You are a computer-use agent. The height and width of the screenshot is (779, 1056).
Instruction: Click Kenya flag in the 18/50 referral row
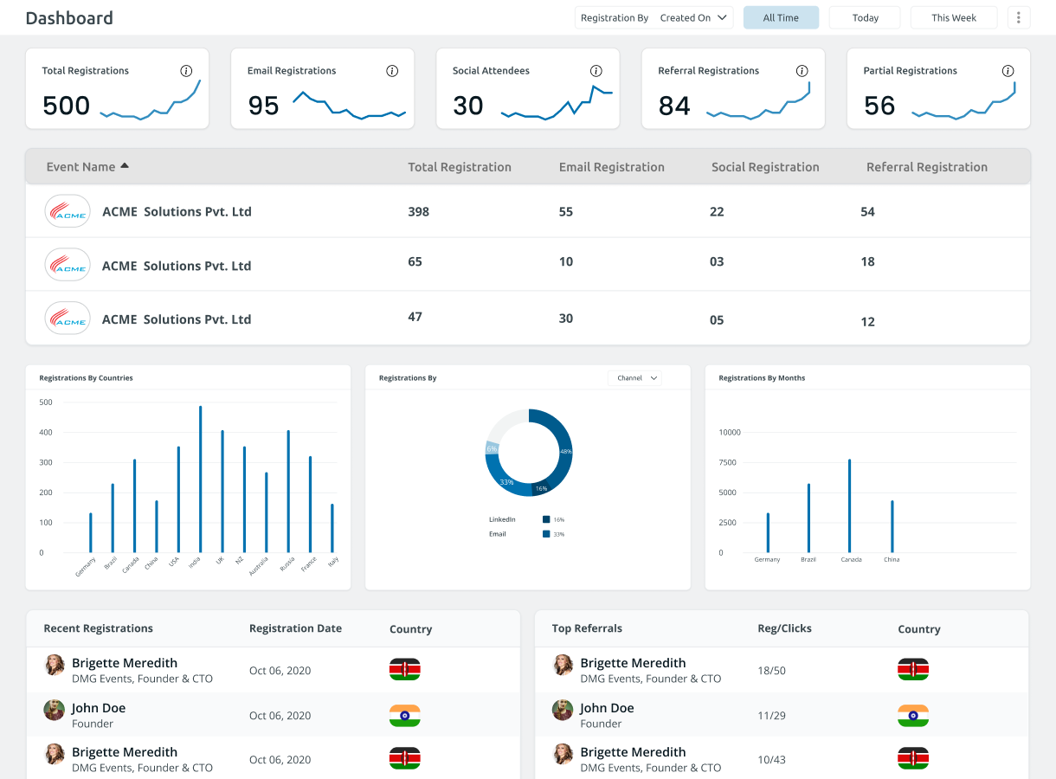(913, 669)
